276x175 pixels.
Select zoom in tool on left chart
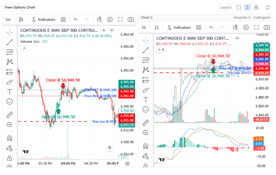[10, 125]
